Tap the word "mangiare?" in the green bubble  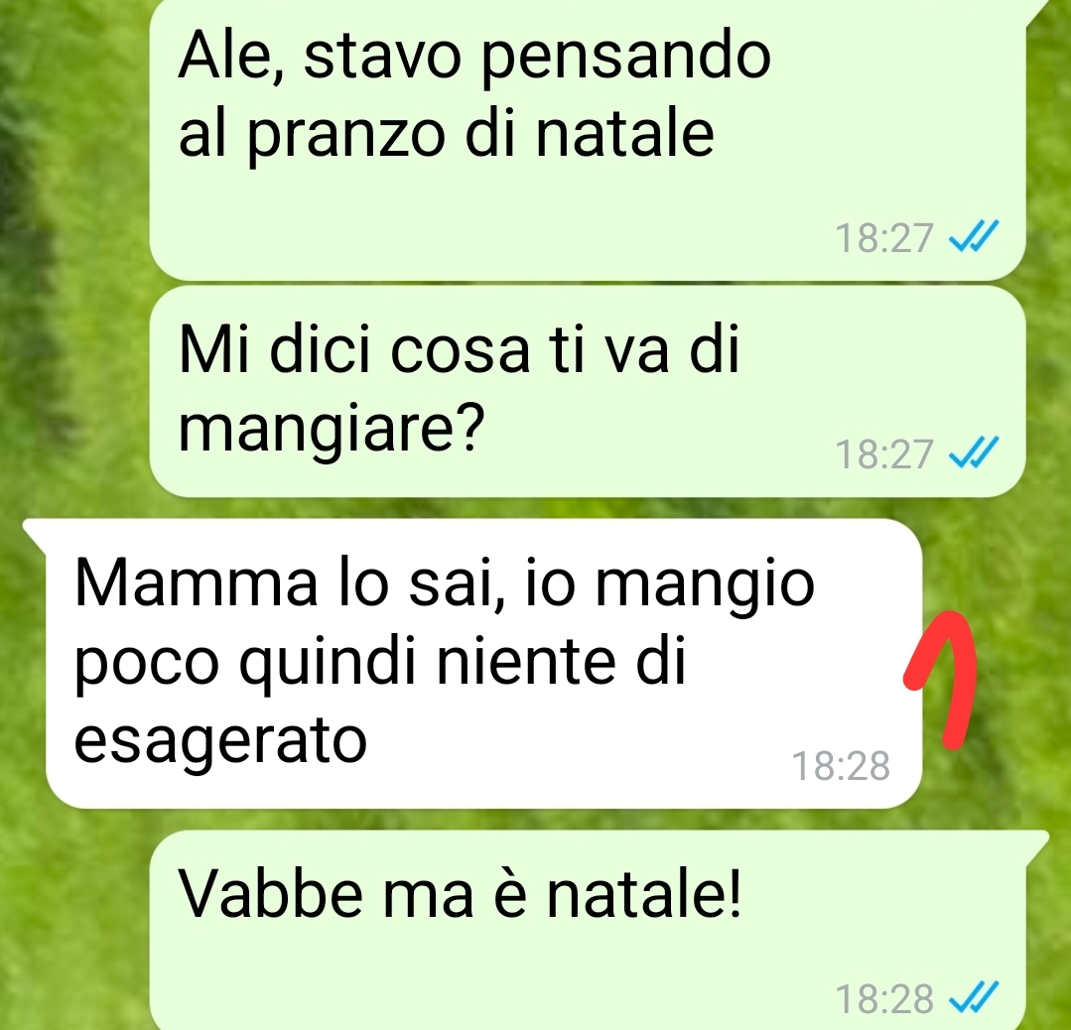tap(332, 431)
